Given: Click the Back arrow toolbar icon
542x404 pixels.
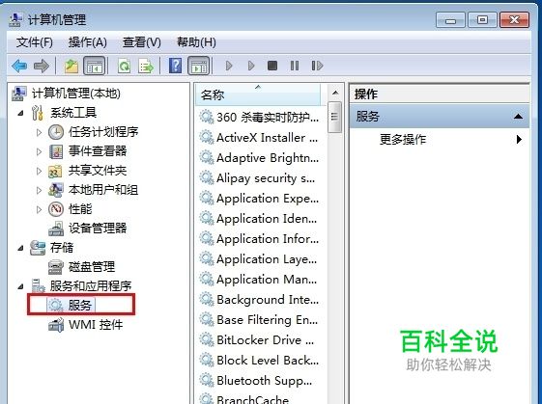Looking at the screenshot, I should click(x=19, y=66).
